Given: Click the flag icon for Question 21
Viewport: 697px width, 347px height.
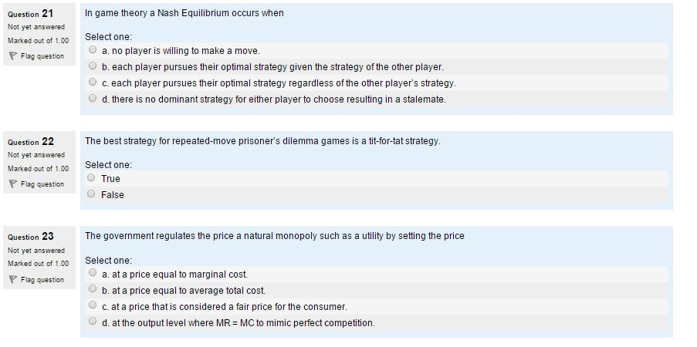Looking at the screenshot, I should (x=12, y=56).
